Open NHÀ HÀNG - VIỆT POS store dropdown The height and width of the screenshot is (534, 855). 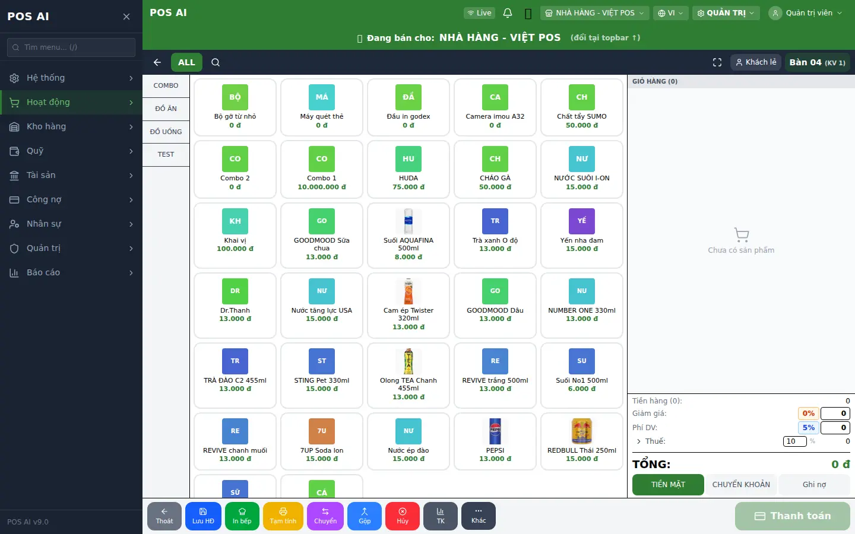pos(594,13)
